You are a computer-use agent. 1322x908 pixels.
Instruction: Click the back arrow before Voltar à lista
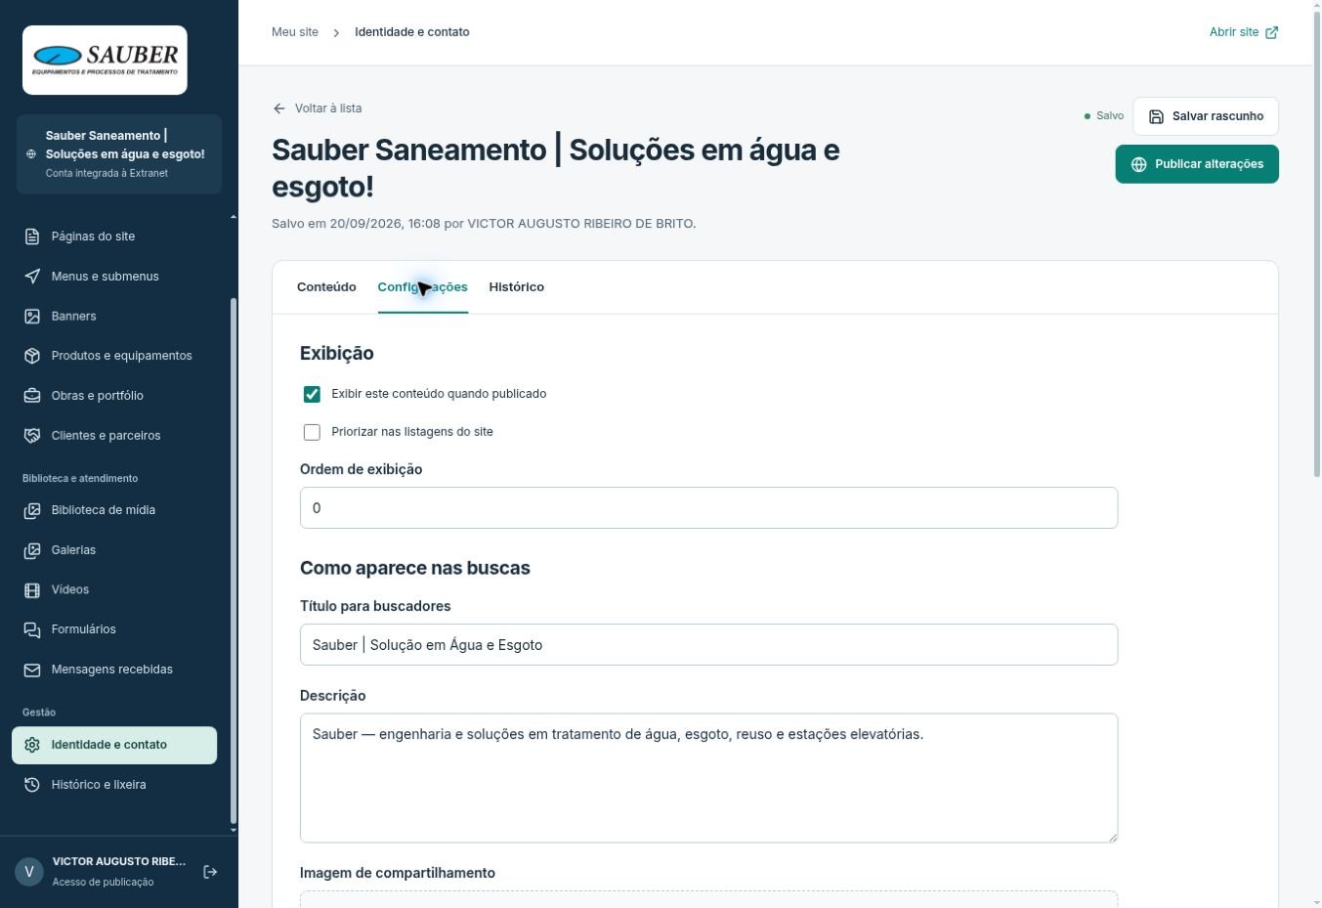[x=279, y=108]
